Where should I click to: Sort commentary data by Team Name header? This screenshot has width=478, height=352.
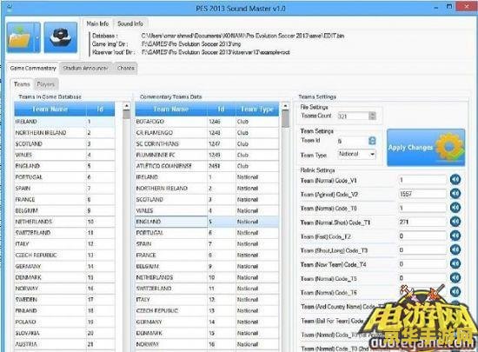(171, 109)
